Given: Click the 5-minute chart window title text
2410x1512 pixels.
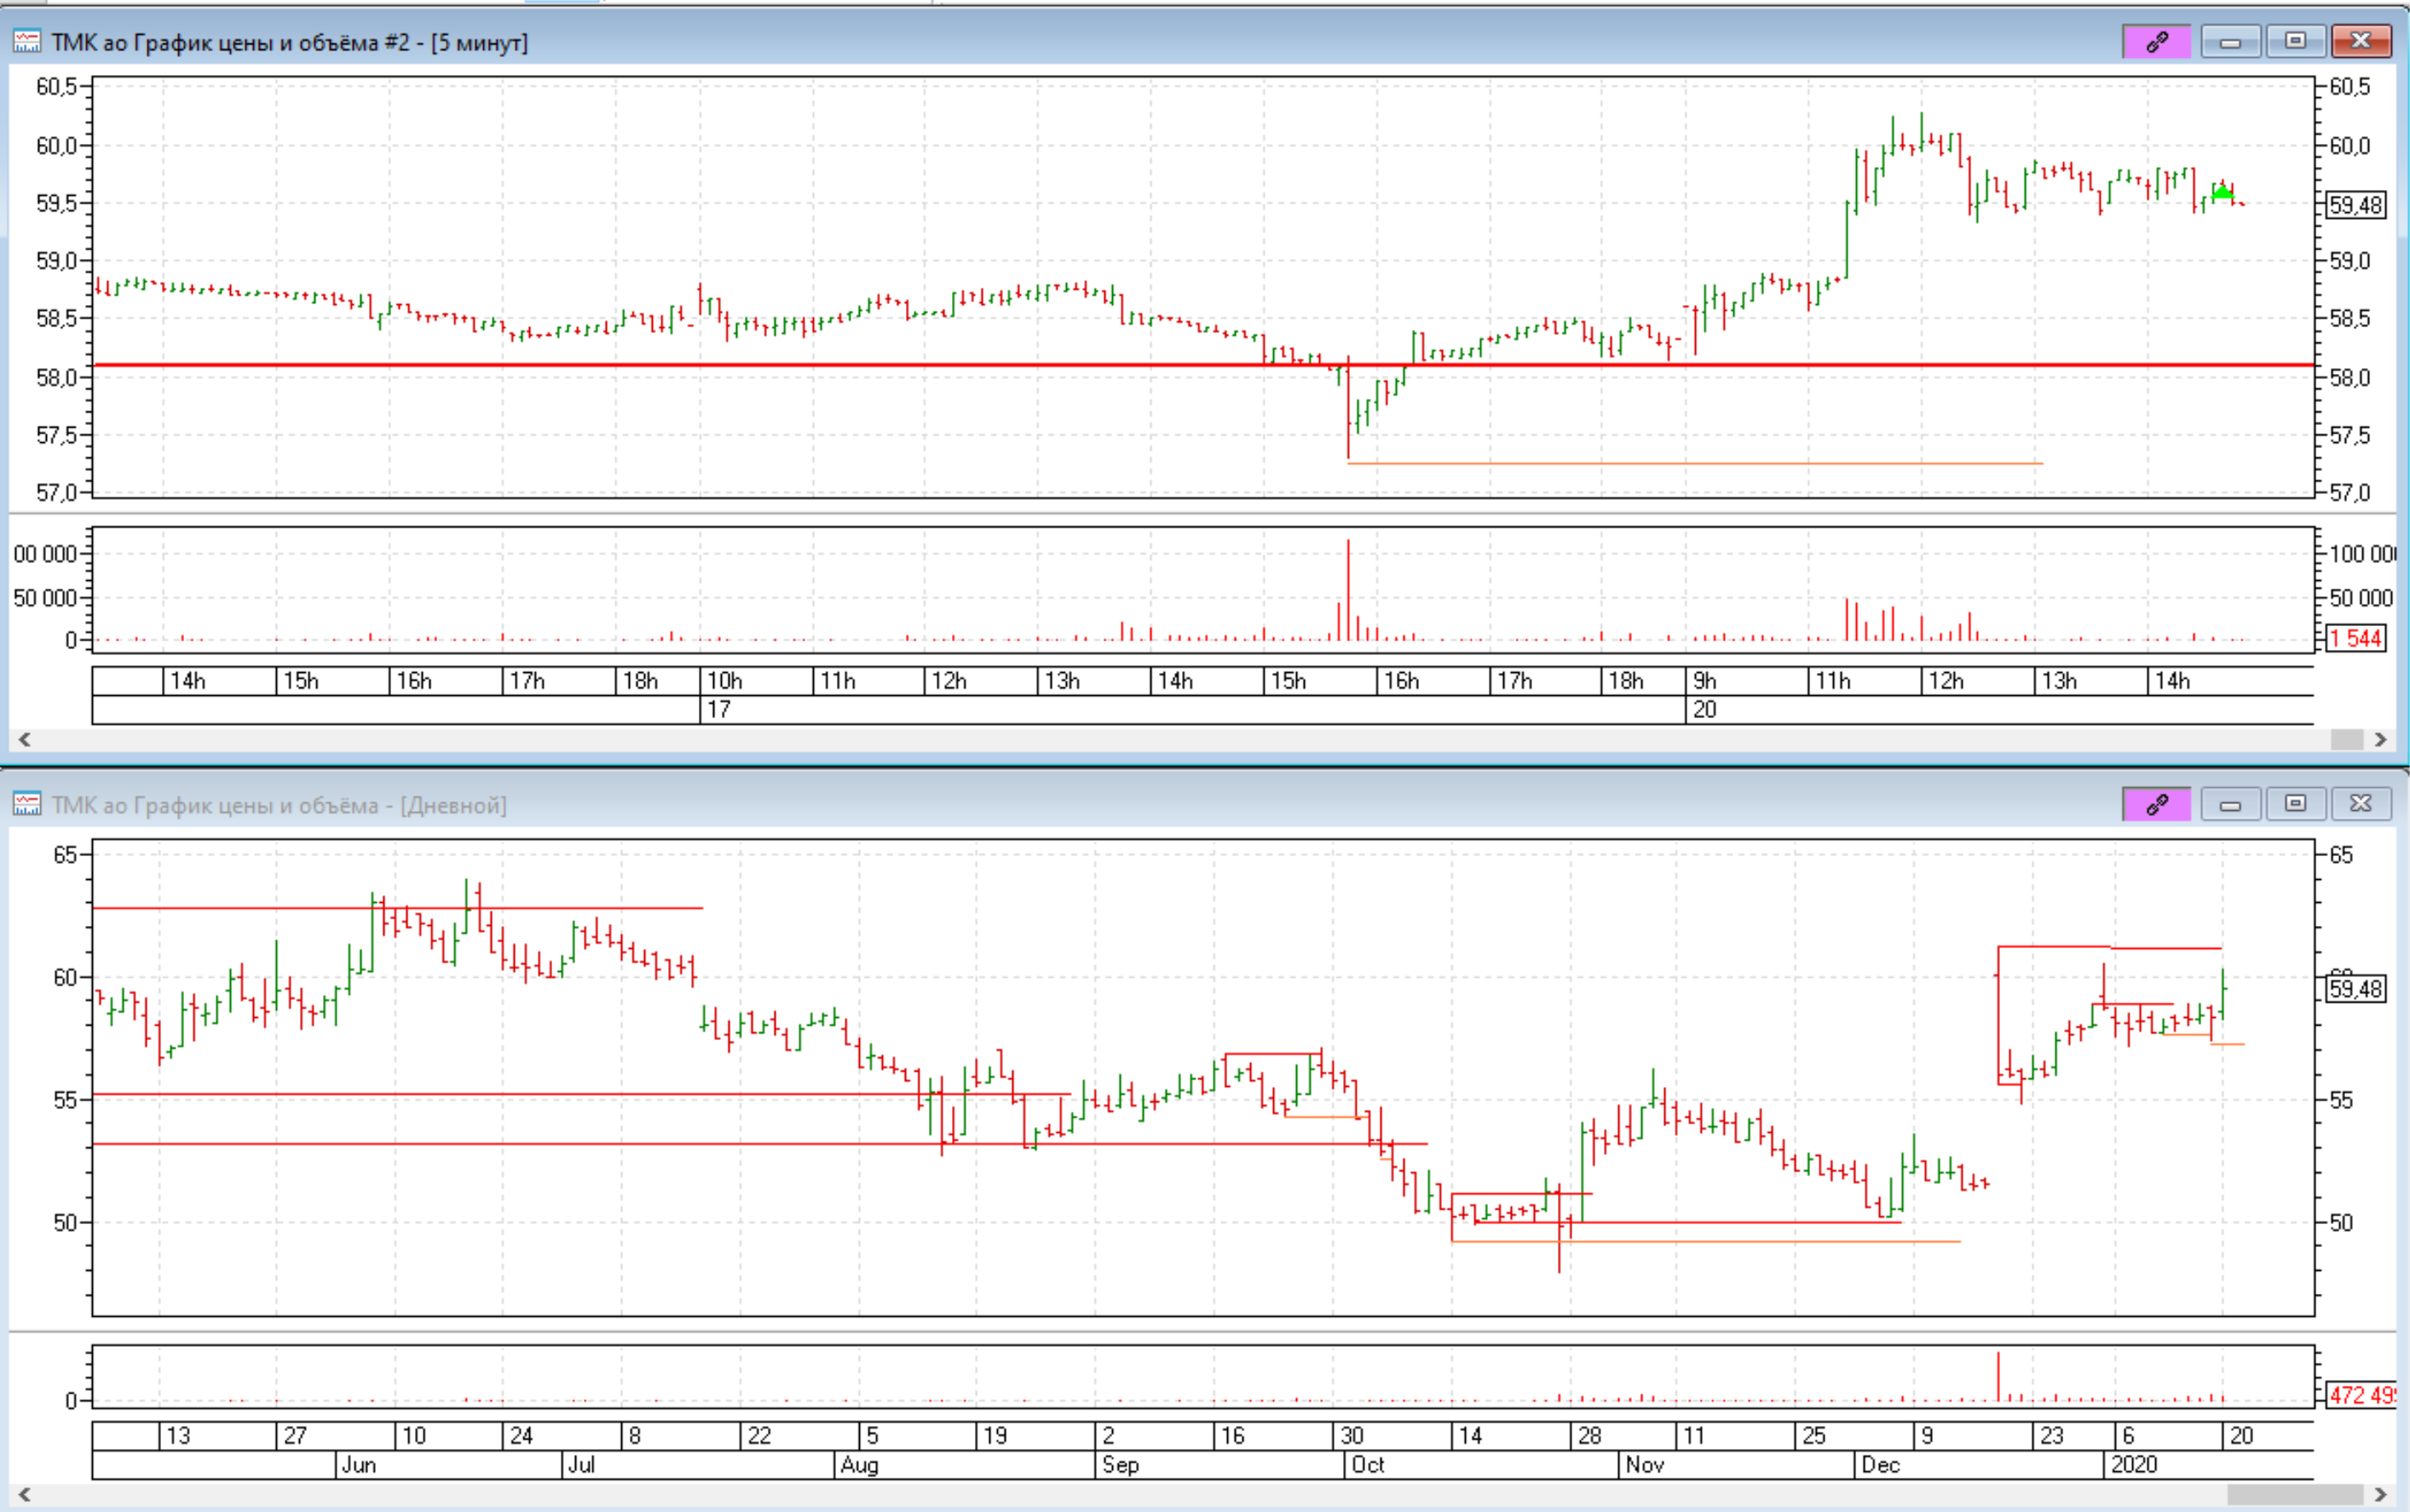Looking at the screenshot, I should (x=289, y=42).
